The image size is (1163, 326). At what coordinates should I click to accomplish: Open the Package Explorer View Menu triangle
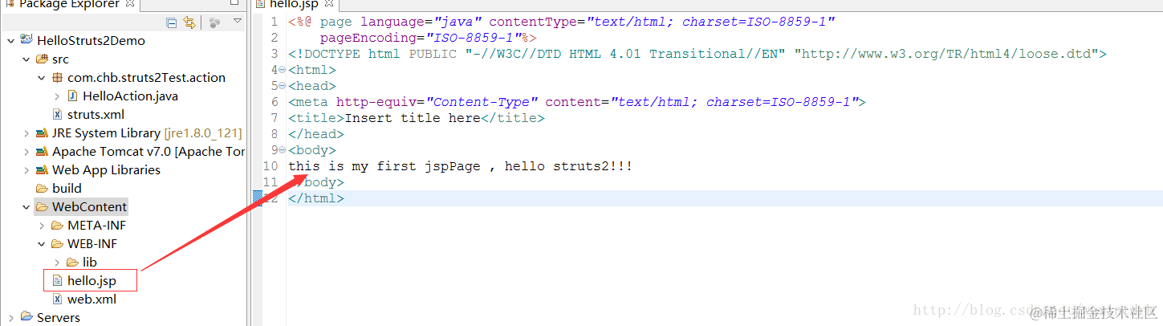tap(238, 21)
